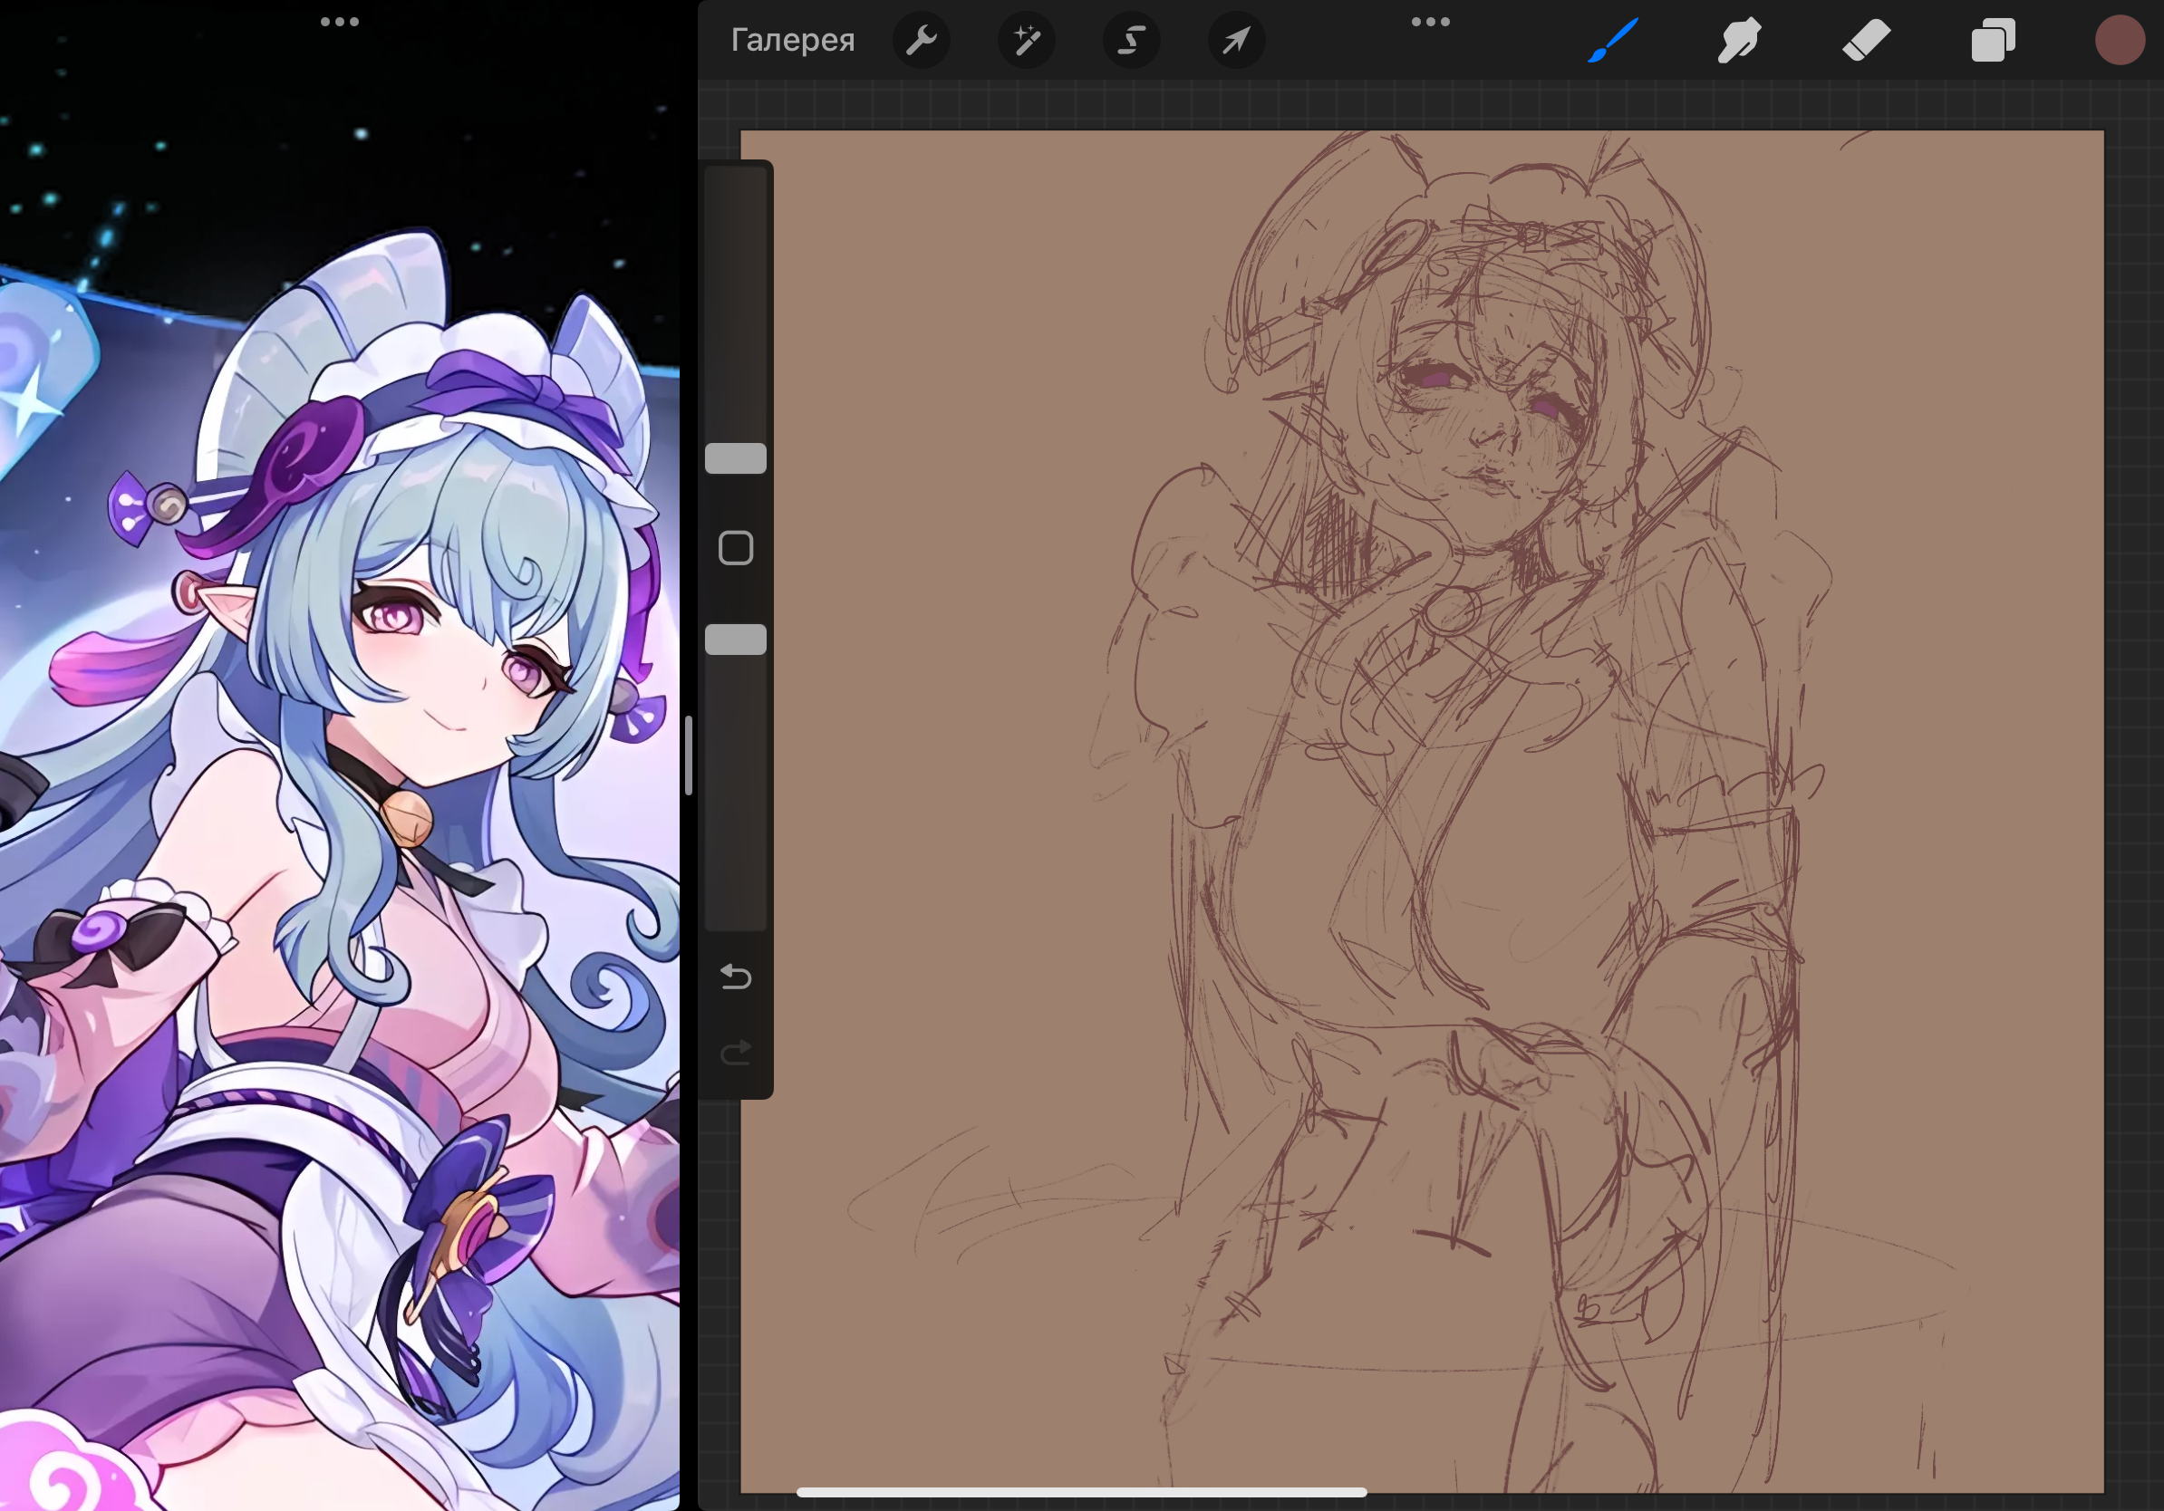Click the split view divider handle
2164x1511 pixels.
point(689,755)
